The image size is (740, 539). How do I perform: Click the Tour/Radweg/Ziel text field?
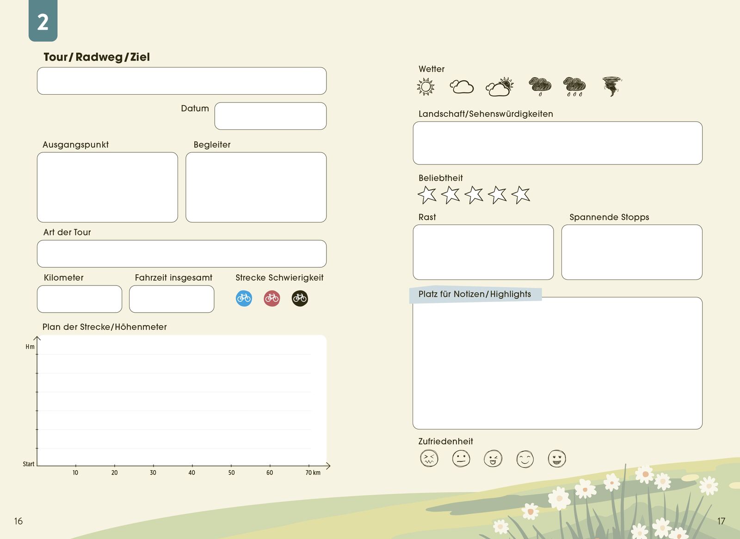pyautogui.click(x=182, y=81)
